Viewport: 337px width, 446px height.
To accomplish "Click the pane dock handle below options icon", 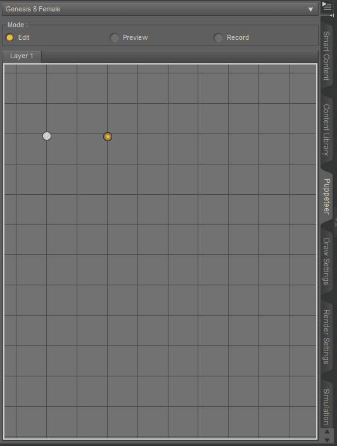I will [x=331, y=15].
